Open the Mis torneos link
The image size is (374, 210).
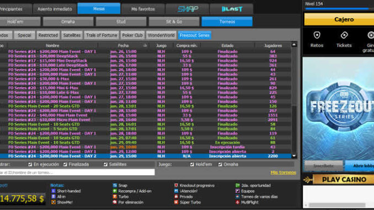pyautogui.click(x=283, y=173)
